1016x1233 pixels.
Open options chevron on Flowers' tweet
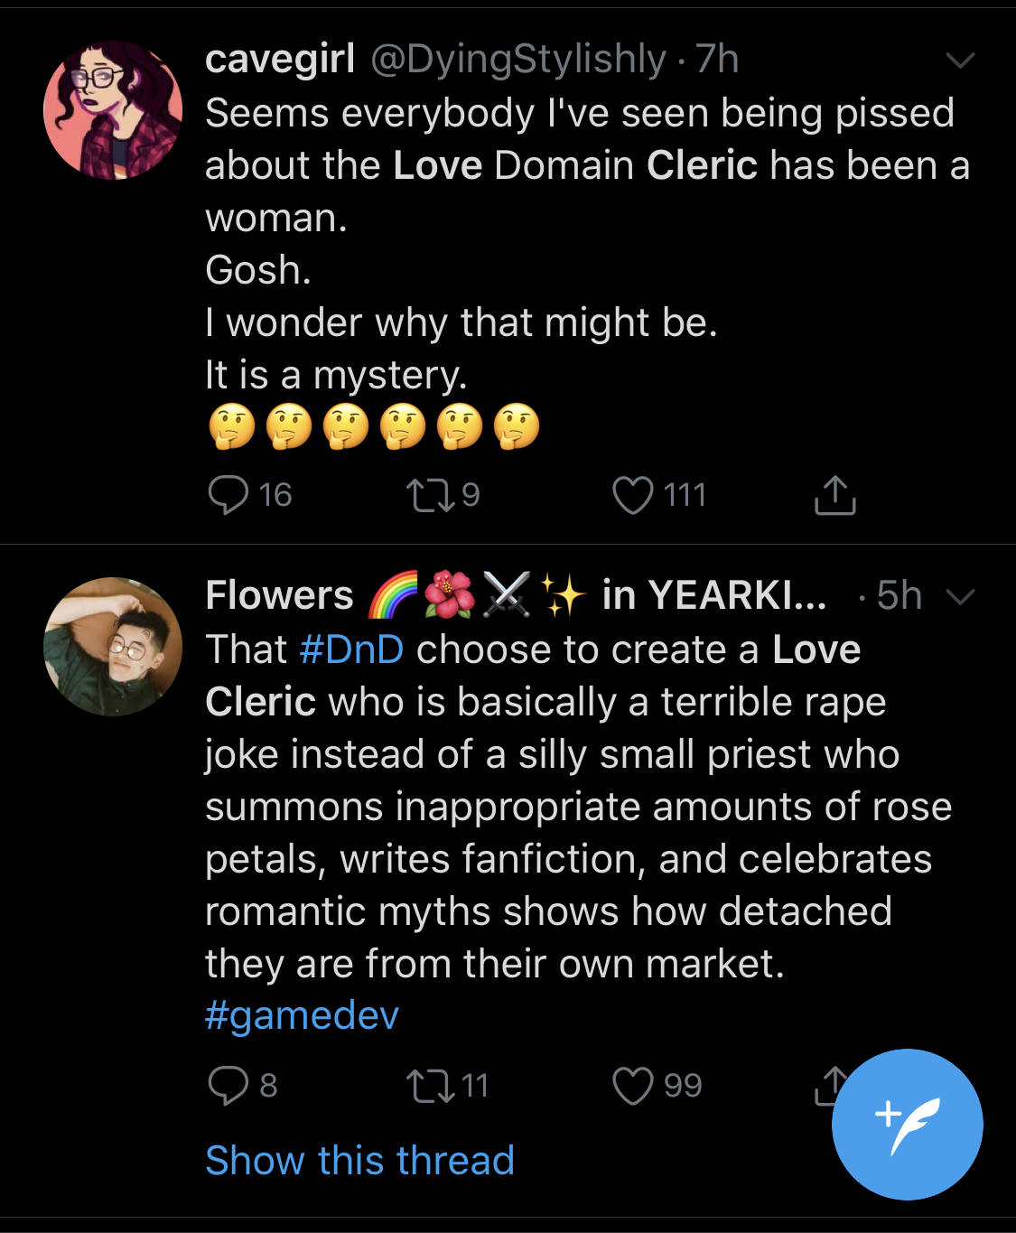point(960,597)
